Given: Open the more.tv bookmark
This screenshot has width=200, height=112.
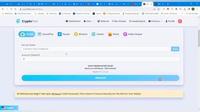Looking at the screenshot, I should coord(97,14).
